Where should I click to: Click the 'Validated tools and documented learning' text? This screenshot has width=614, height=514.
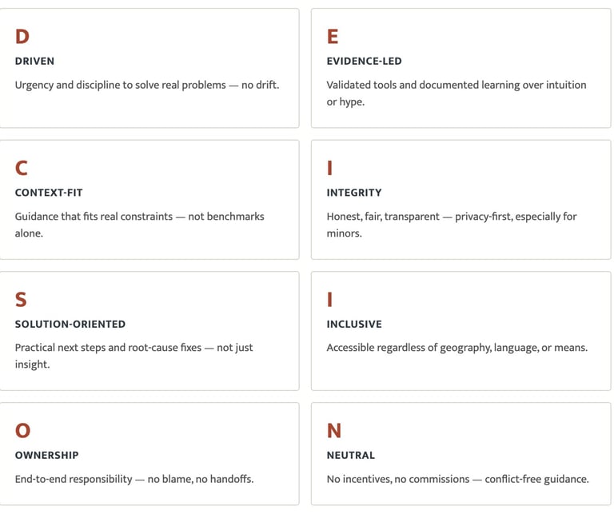(x=456, y=85)
